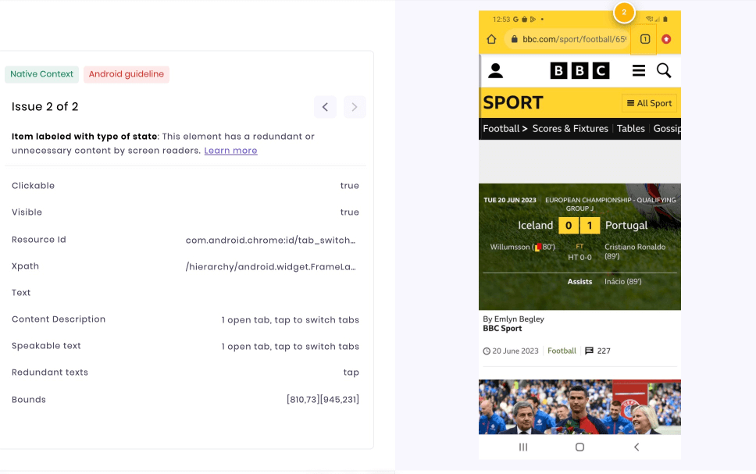
Task: Click the Visible true value
Action: 350,212
